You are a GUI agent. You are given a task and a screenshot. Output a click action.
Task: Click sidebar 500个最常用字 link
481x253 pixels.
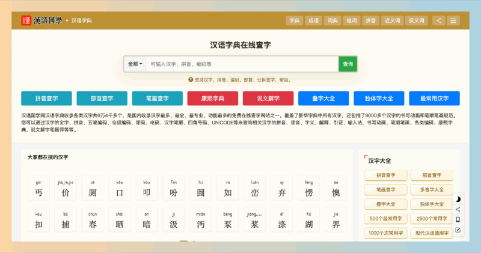pos(386,219)
